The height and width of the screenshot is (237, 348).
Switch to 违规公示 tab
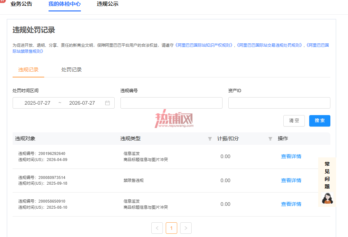point(107,4)
